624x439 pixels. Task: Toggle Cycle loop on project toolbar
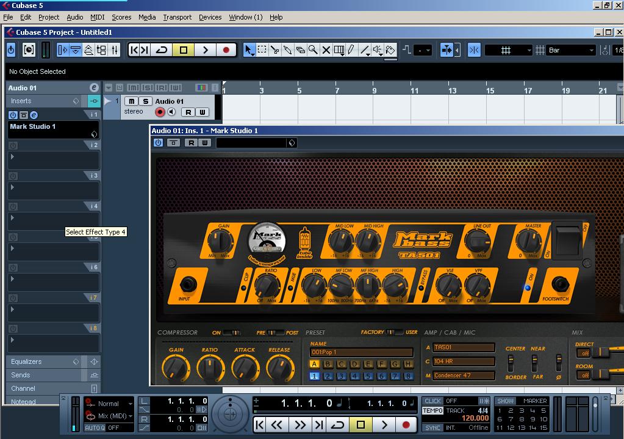pyautogui.click(x=162, y=50)
